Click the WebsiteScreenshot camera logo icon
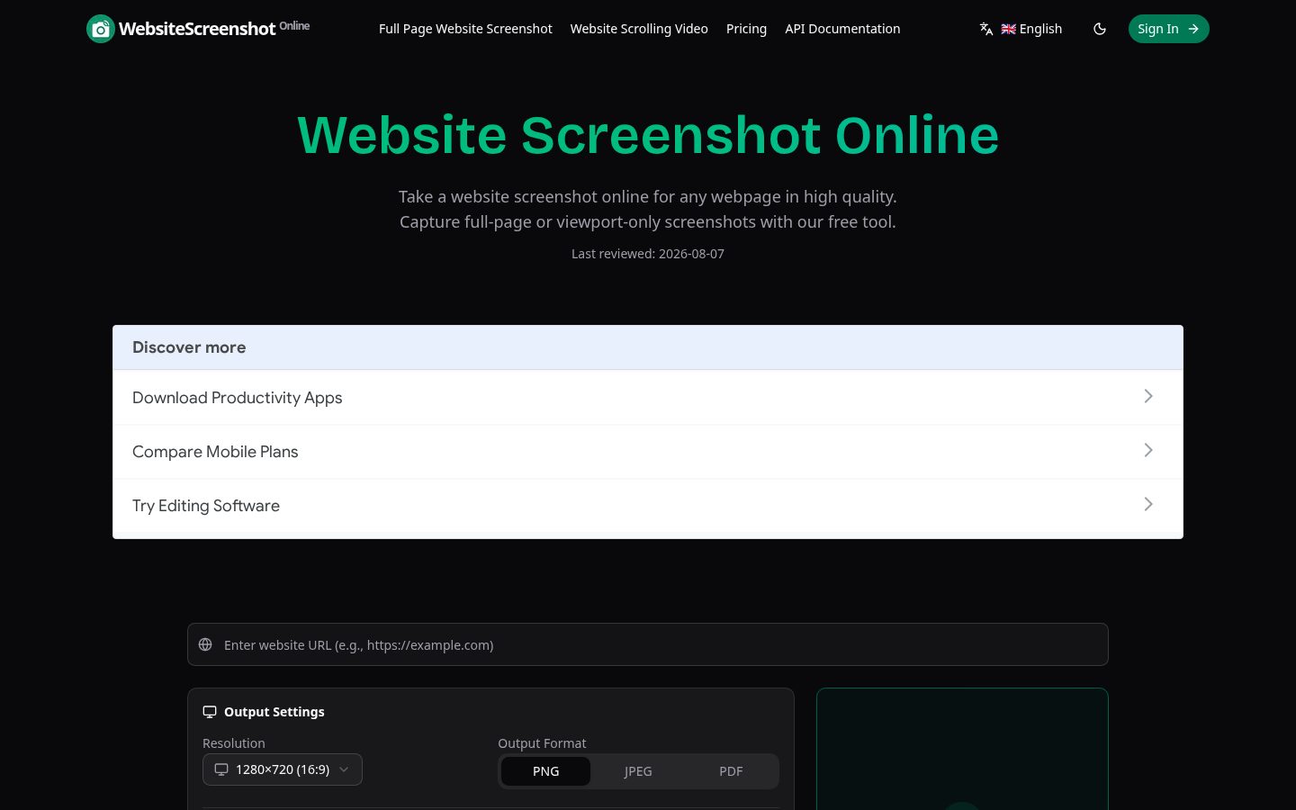This screenshot has height=810, width=1296. click(101, 29)
